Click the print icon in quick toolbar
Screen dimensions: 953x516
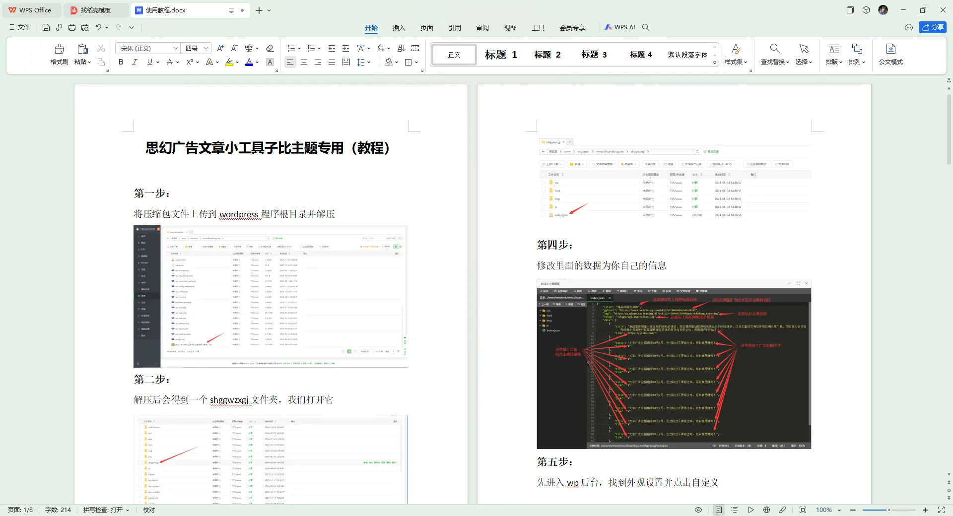tap(72, 27)
